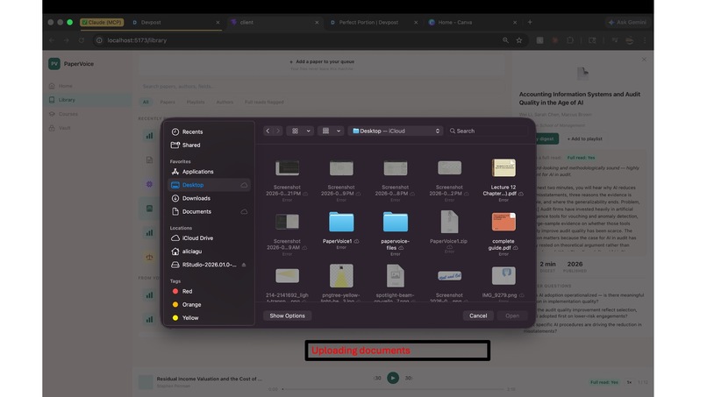The image size is (707, 397).
Task: Open Documents folder in sidebar
Action: point(196,211)
